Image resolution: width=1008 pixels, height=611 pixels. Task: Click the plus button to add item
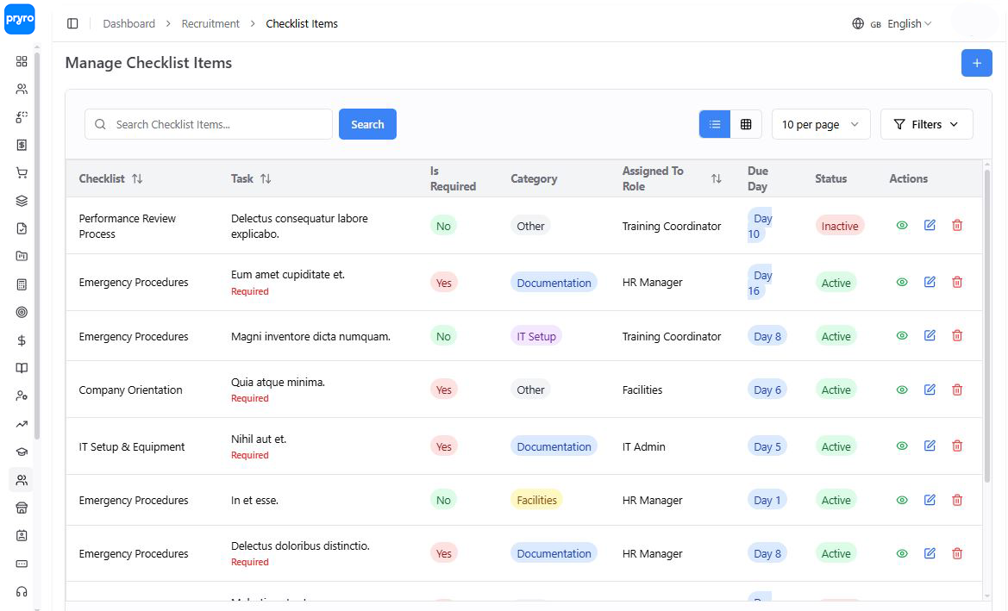tap(976, 63)
